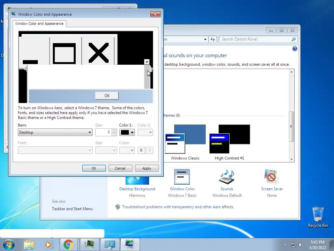Open the Font dropdown
The height and width of the screenshot is (251, 334).
click(55, 150)
